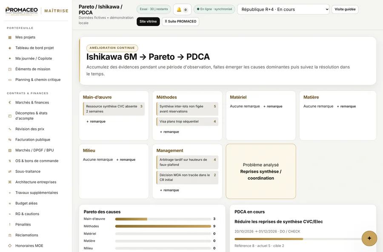Click the Révision des prix icon
The image size is (383, 252).
click(x=10, y=129)
